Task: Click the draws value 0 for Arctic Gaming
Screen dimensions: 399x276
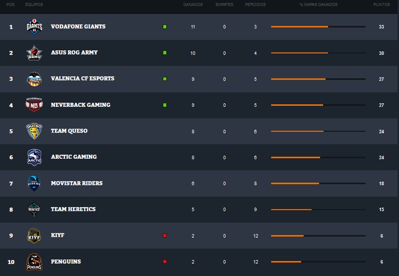Action: tap(224, 157)
